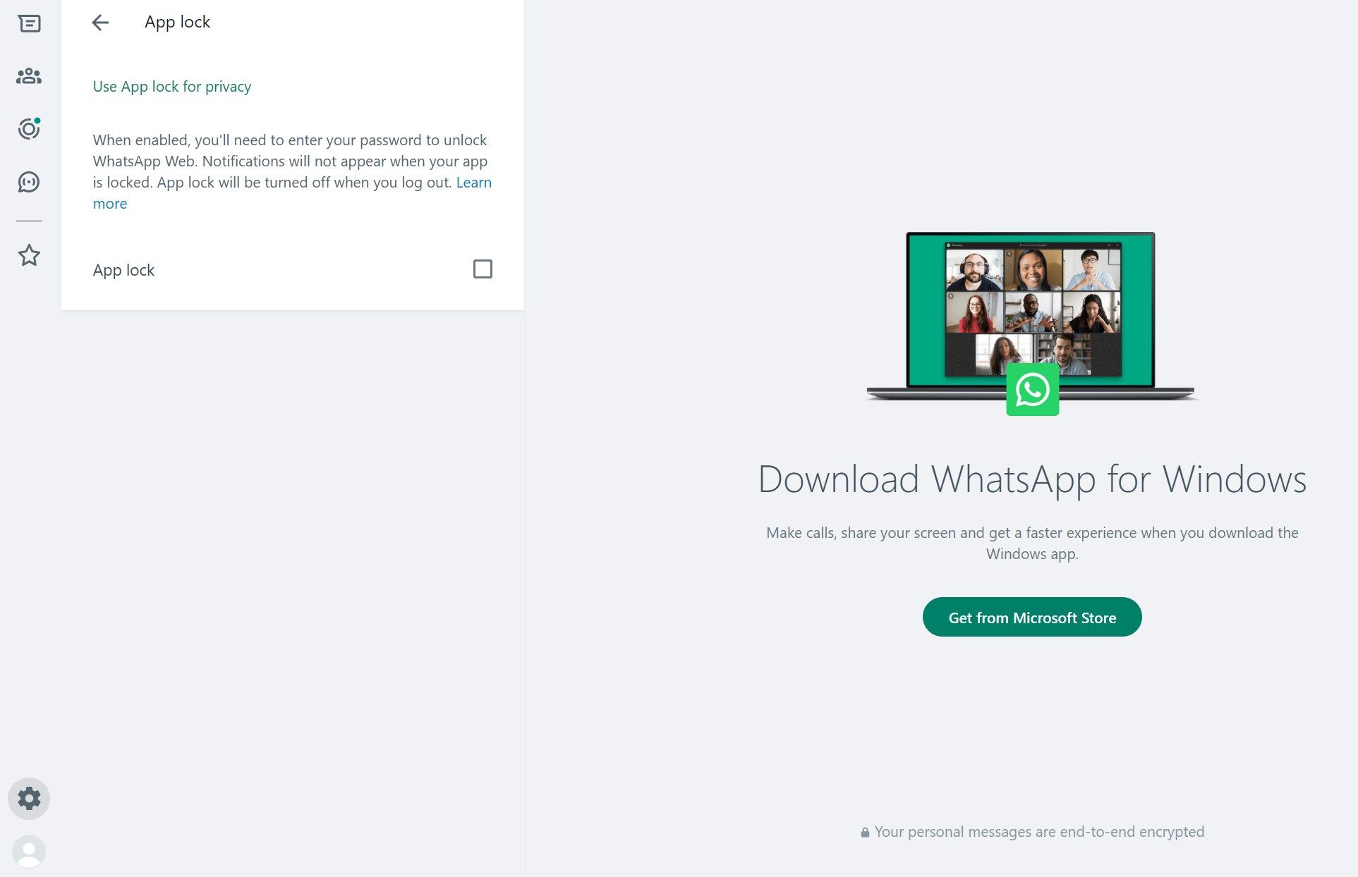The image size is (1358, 877).
Task: Click the Profile icon at bottom
Action: (29, 850)
